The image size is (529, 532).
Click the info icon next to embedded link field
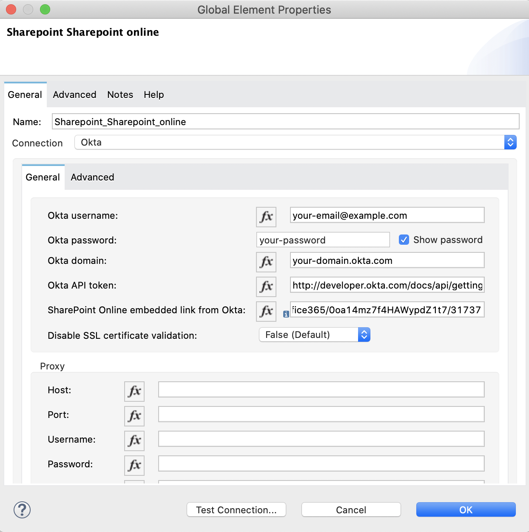click(x=286, y=313)
